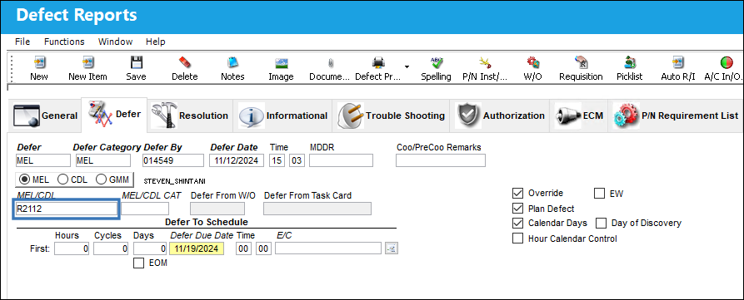The height and width of the screenshot is (300, 744).
Task: Enable the Hour Calendar Control checkbox
Action: coord(517,239)
